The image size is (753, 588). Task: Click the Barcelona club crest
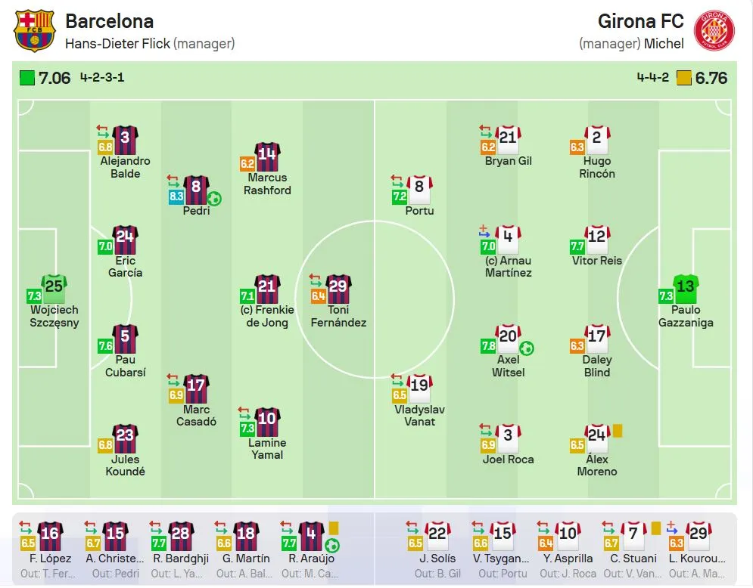point(35,30)
